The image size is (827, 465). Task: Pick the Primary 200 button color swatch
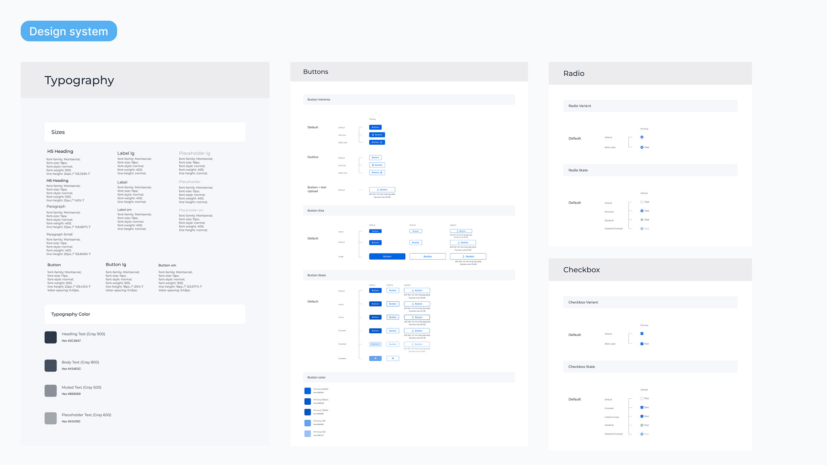coord(308,434)
